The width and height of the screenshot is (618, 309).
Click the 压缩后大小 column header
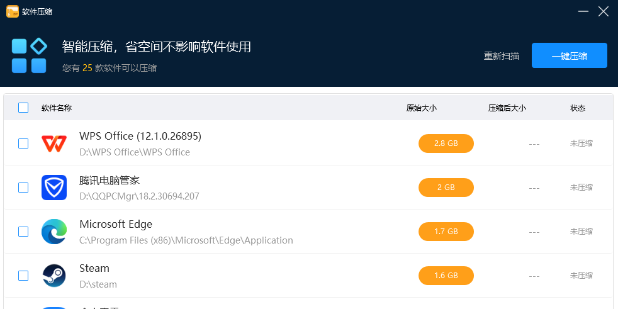point(507,108)
